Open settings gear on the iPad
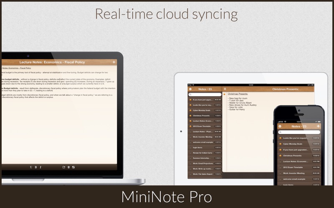This screenshot has width=334, height=208. [190, 89]
